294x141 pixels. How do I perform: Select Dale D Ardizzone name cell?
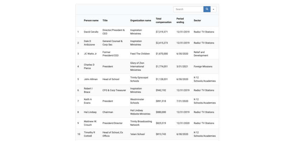(x=89, y=43)
